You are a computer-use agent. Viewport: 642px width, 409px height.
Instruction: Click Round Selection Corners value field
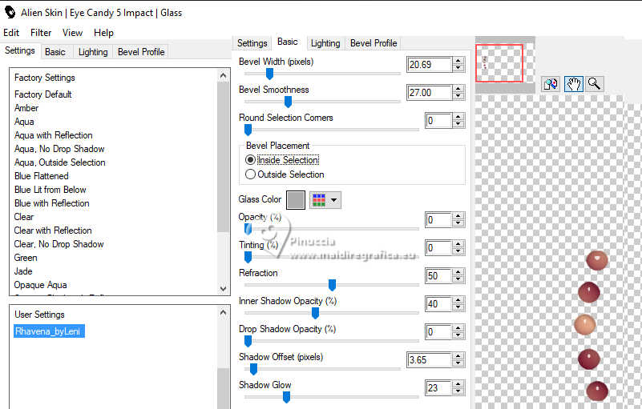point(438,121)
